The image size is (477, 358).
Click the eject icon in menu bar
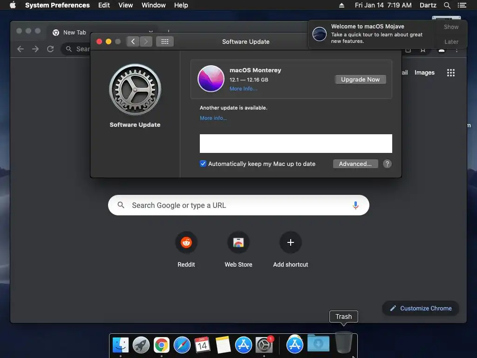coord(341,5)
